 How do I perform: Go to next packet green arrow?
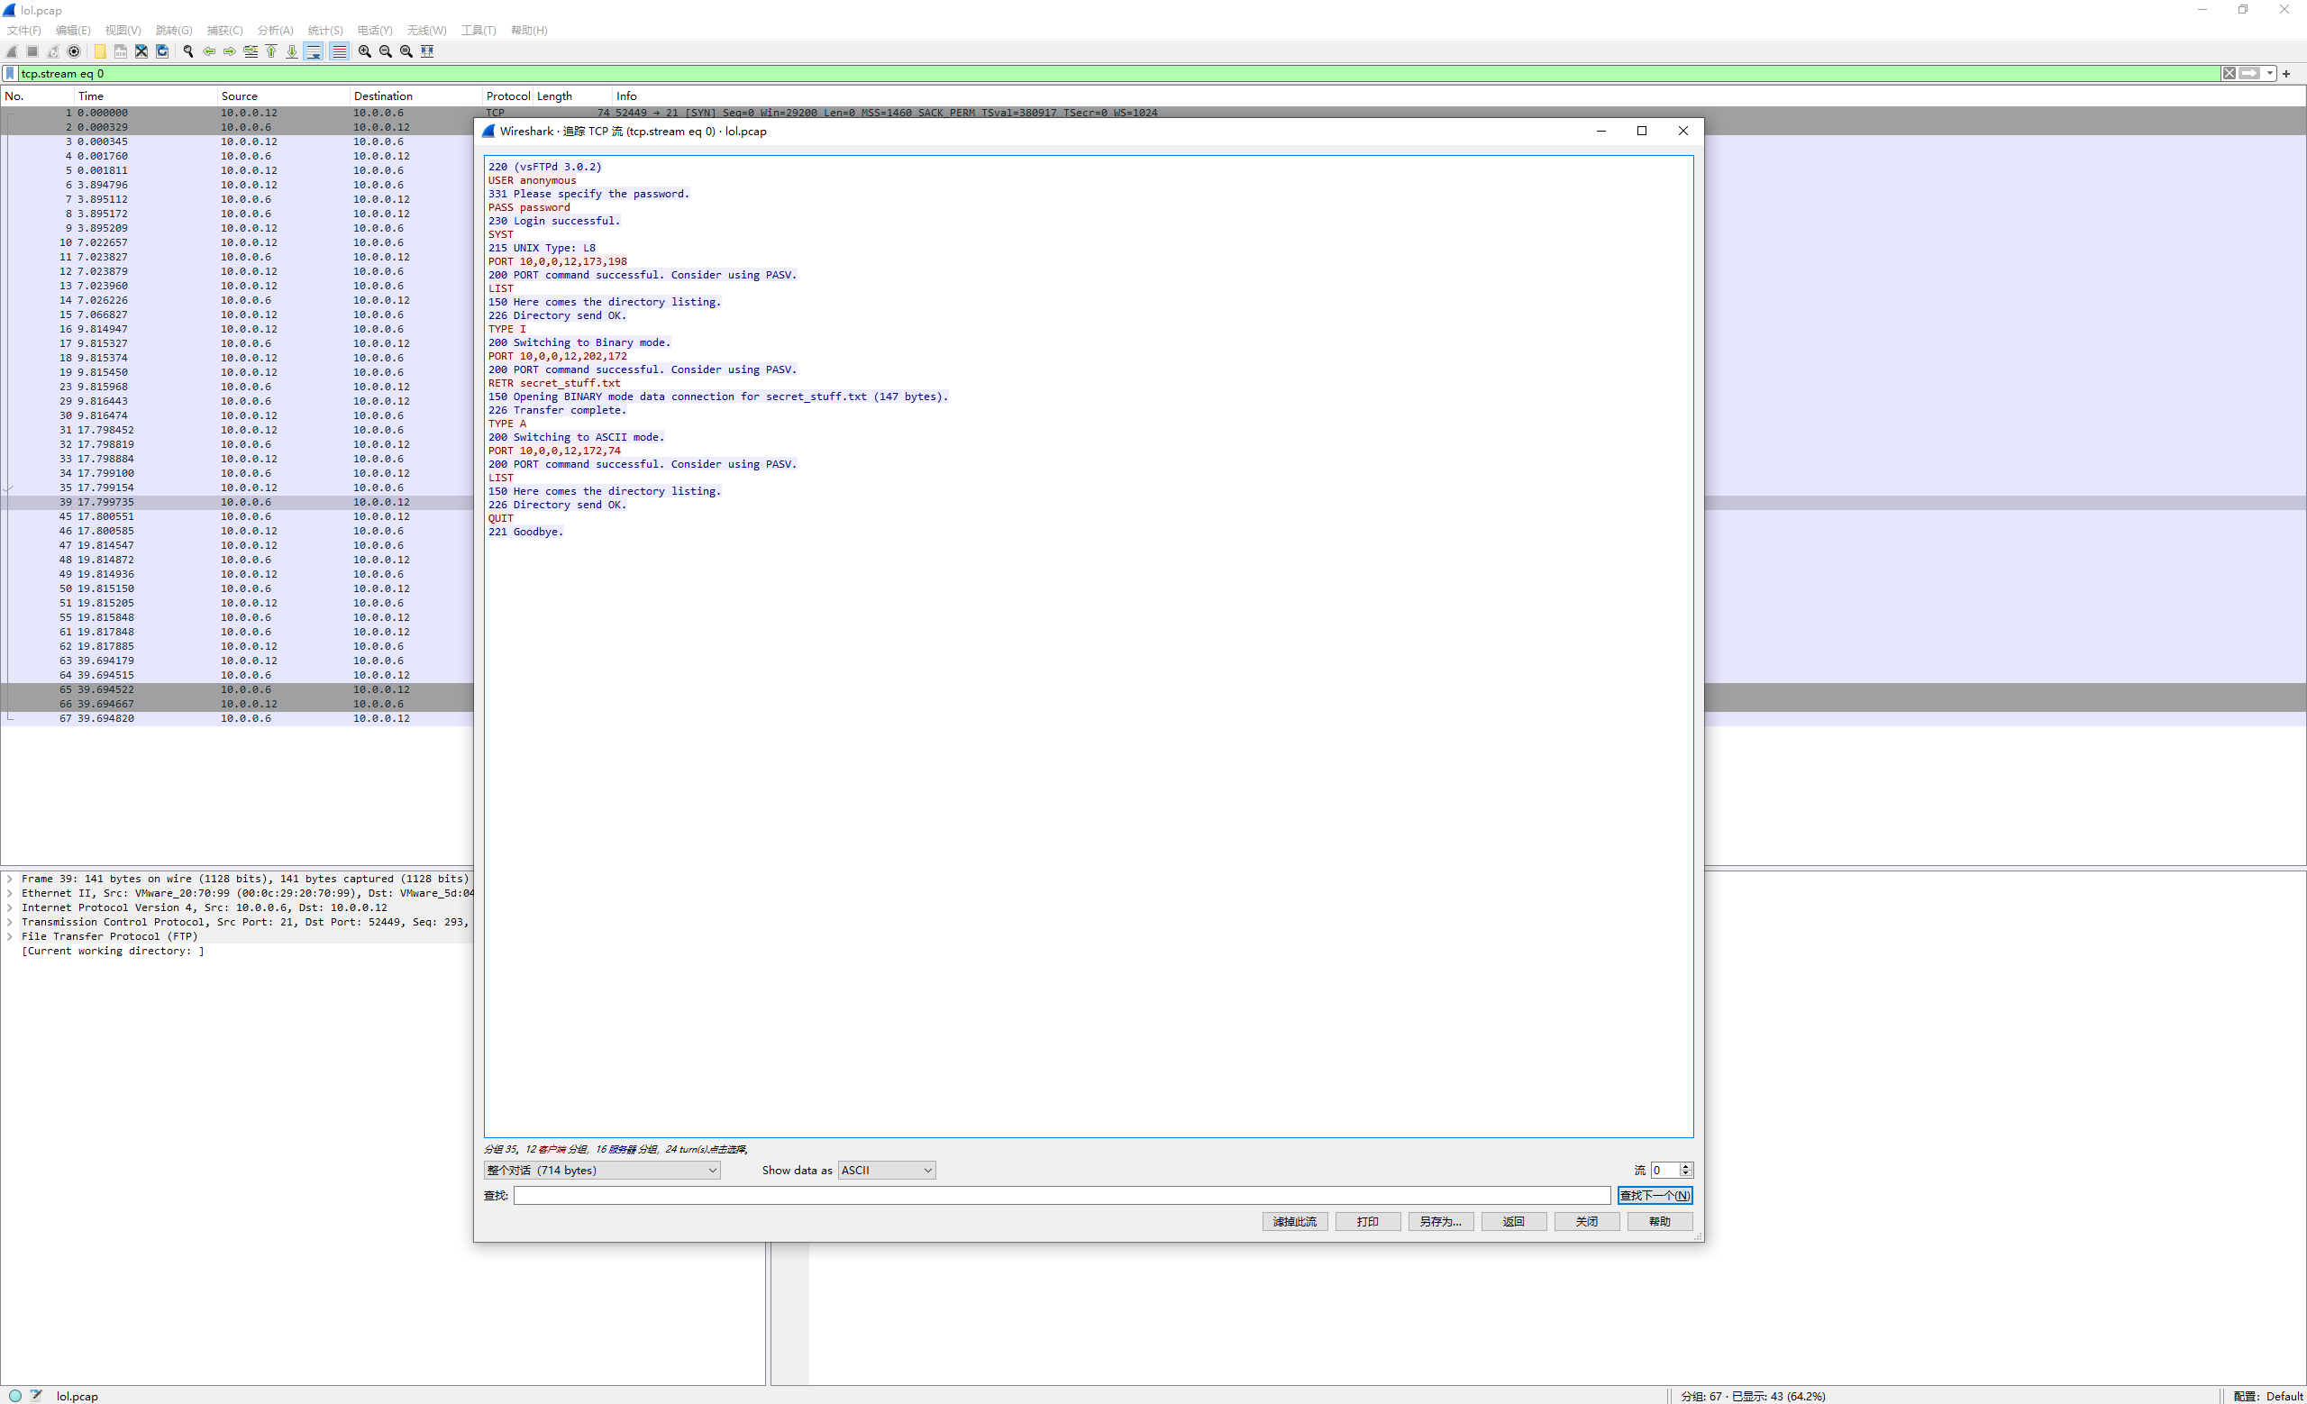230,51
